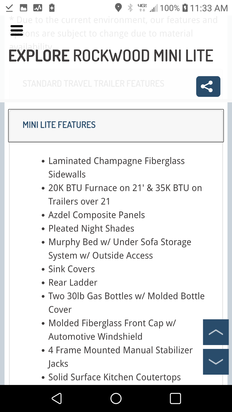Tap the Sink Covers feature item
232x412 pixels.
tap(72, 269)
